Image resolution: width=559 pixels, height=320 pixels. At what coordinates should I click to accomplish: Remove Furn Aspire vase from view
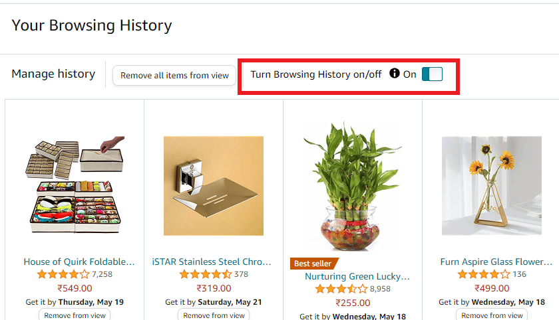[492, 315]
